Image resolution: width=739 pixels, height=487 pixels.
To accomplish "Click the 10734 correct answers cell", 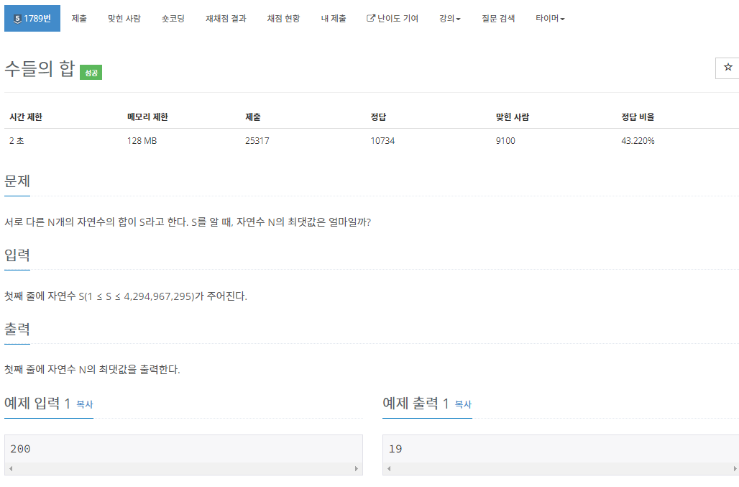I will click(x=382, y=141).
